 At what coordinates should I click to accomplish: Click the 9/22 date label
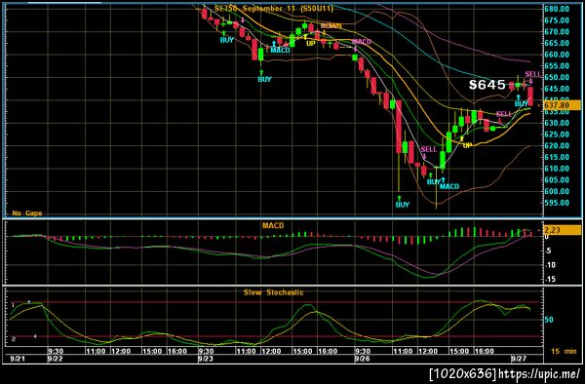[x=55, y=359]
